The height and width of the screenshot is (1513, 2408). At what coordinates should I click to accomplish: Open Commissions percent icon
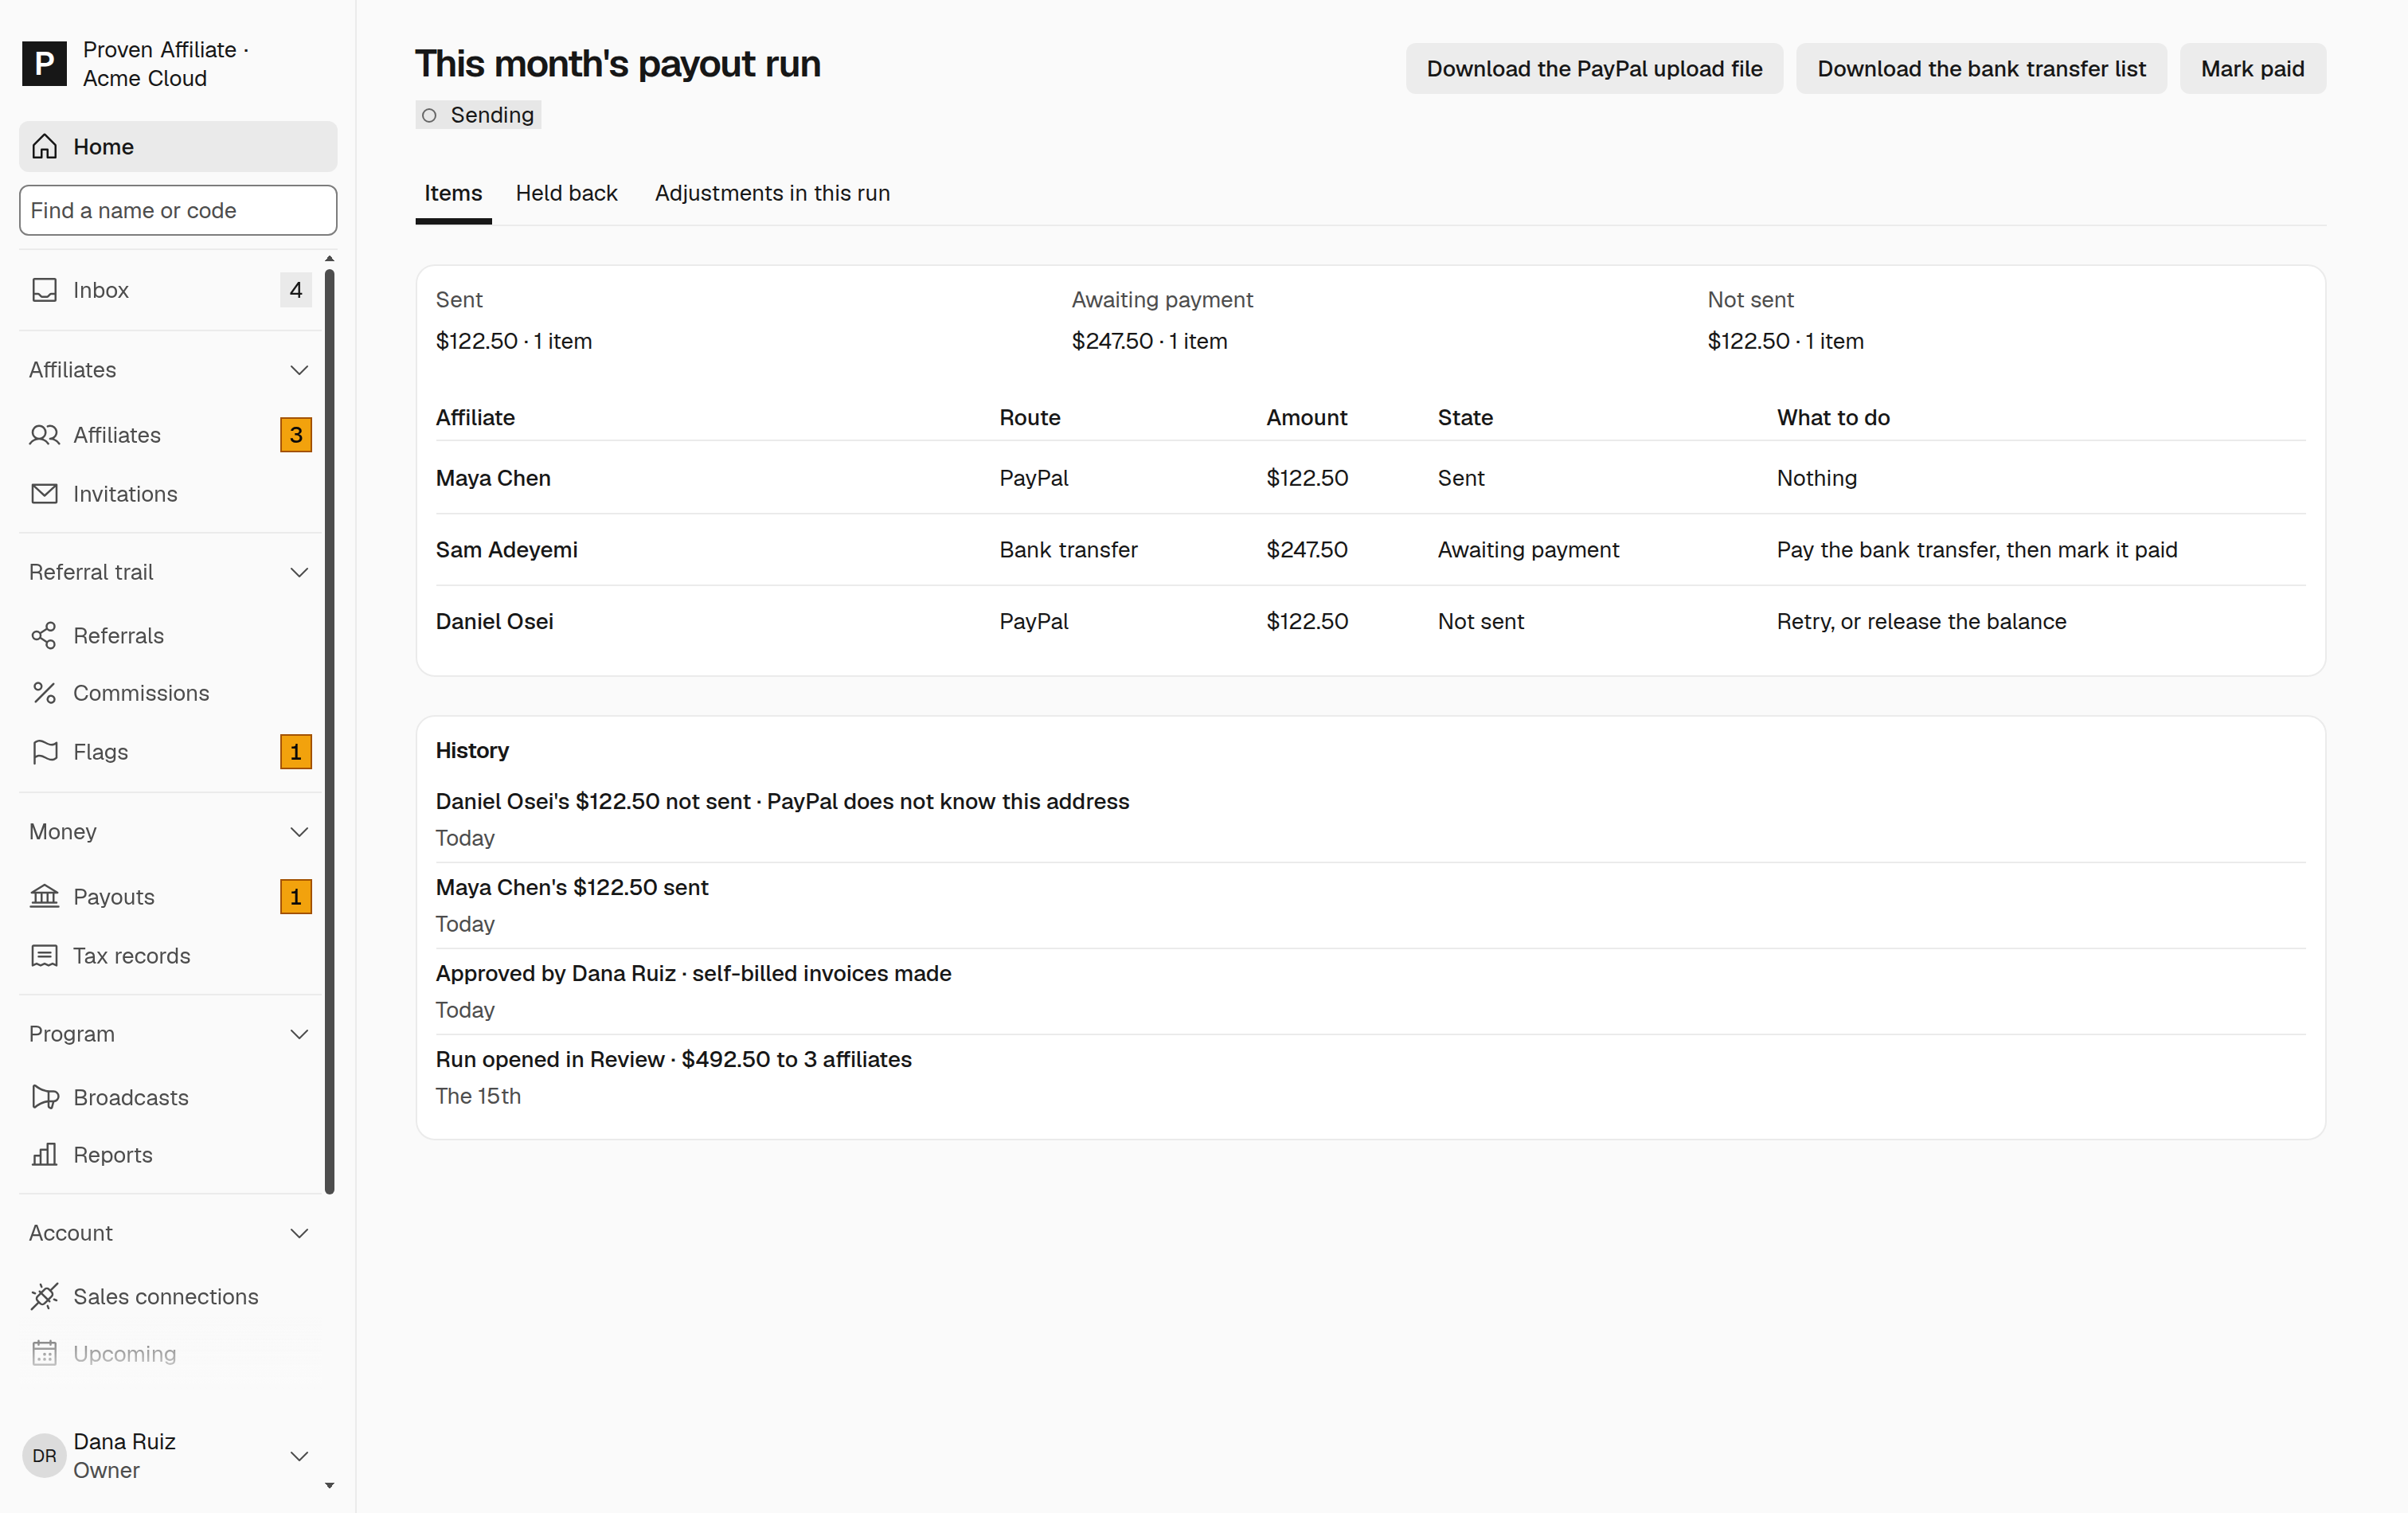tap(44, 693)
